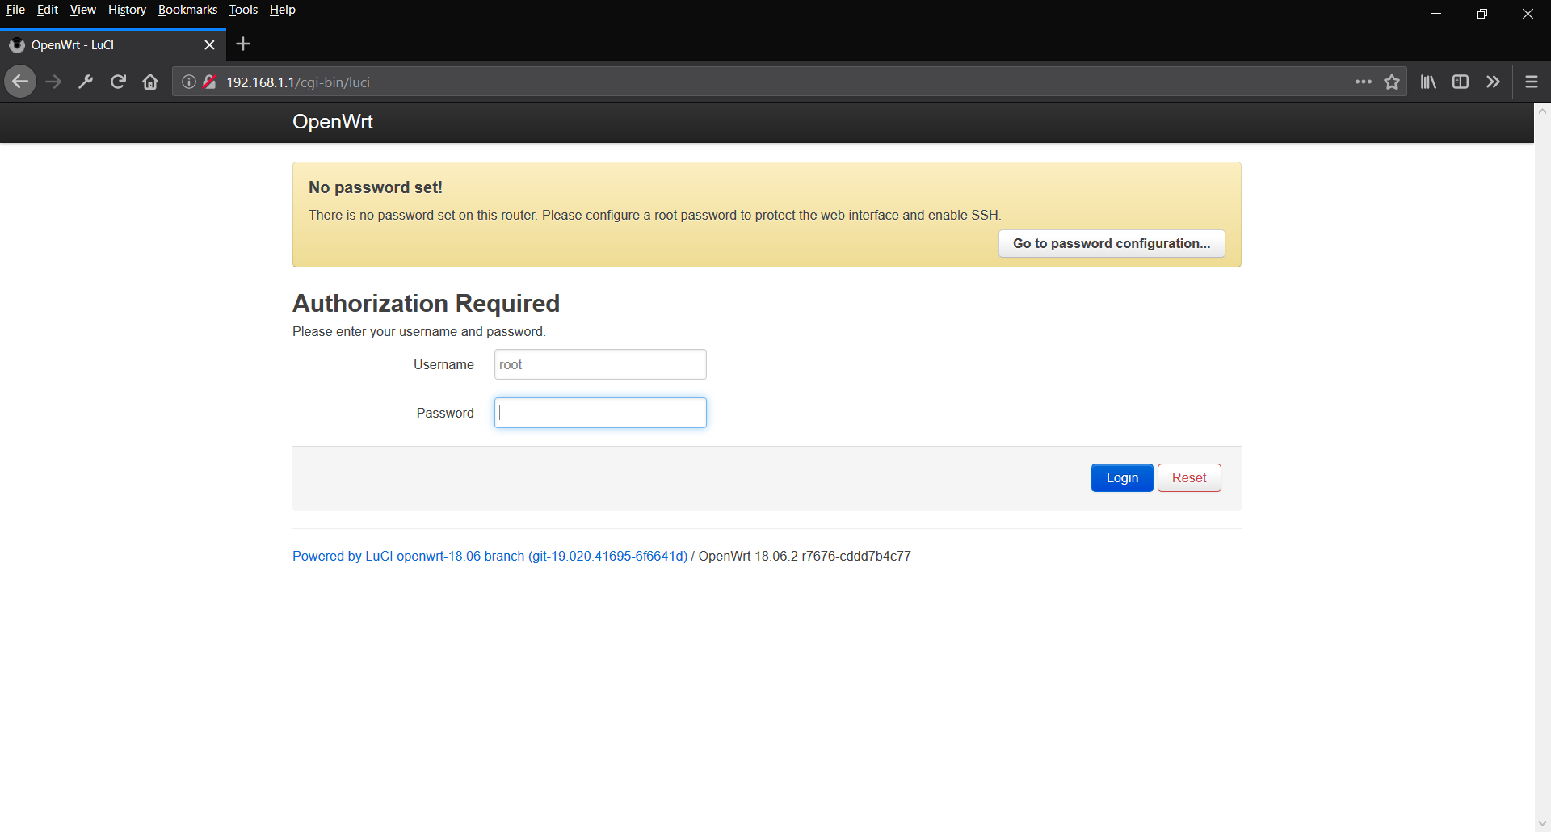Toggle the browser sidebar
Viewport: 1551px width, 832px height.
1461,81
